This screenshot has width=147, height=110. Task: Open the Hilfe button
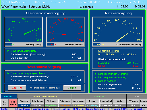pos(137,97)
